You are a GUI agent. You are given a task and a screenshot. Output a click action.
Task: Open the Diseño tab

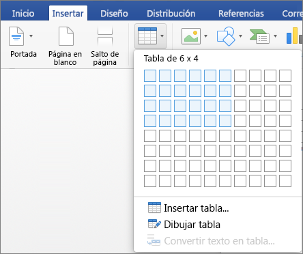(114, 14)
